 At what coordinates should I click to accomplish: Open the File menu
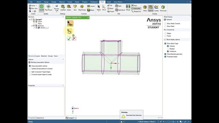(31, 2)
